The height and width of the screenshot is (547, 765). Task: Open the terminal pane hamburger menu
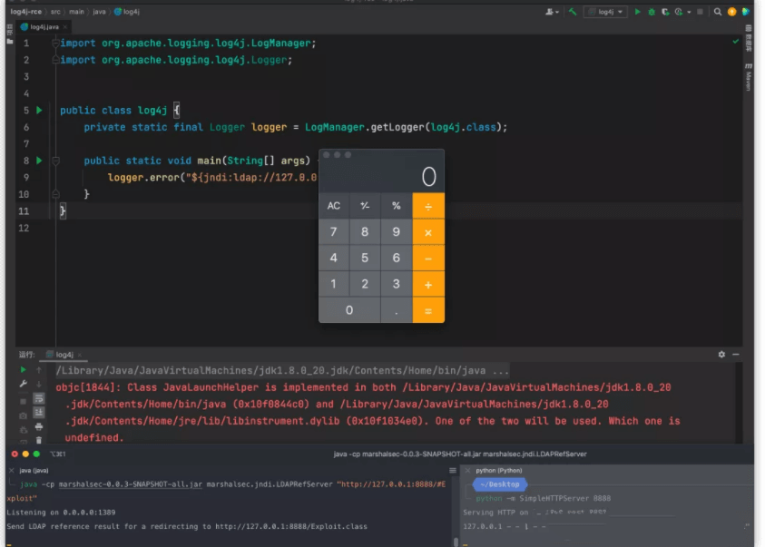coord(453,471)
